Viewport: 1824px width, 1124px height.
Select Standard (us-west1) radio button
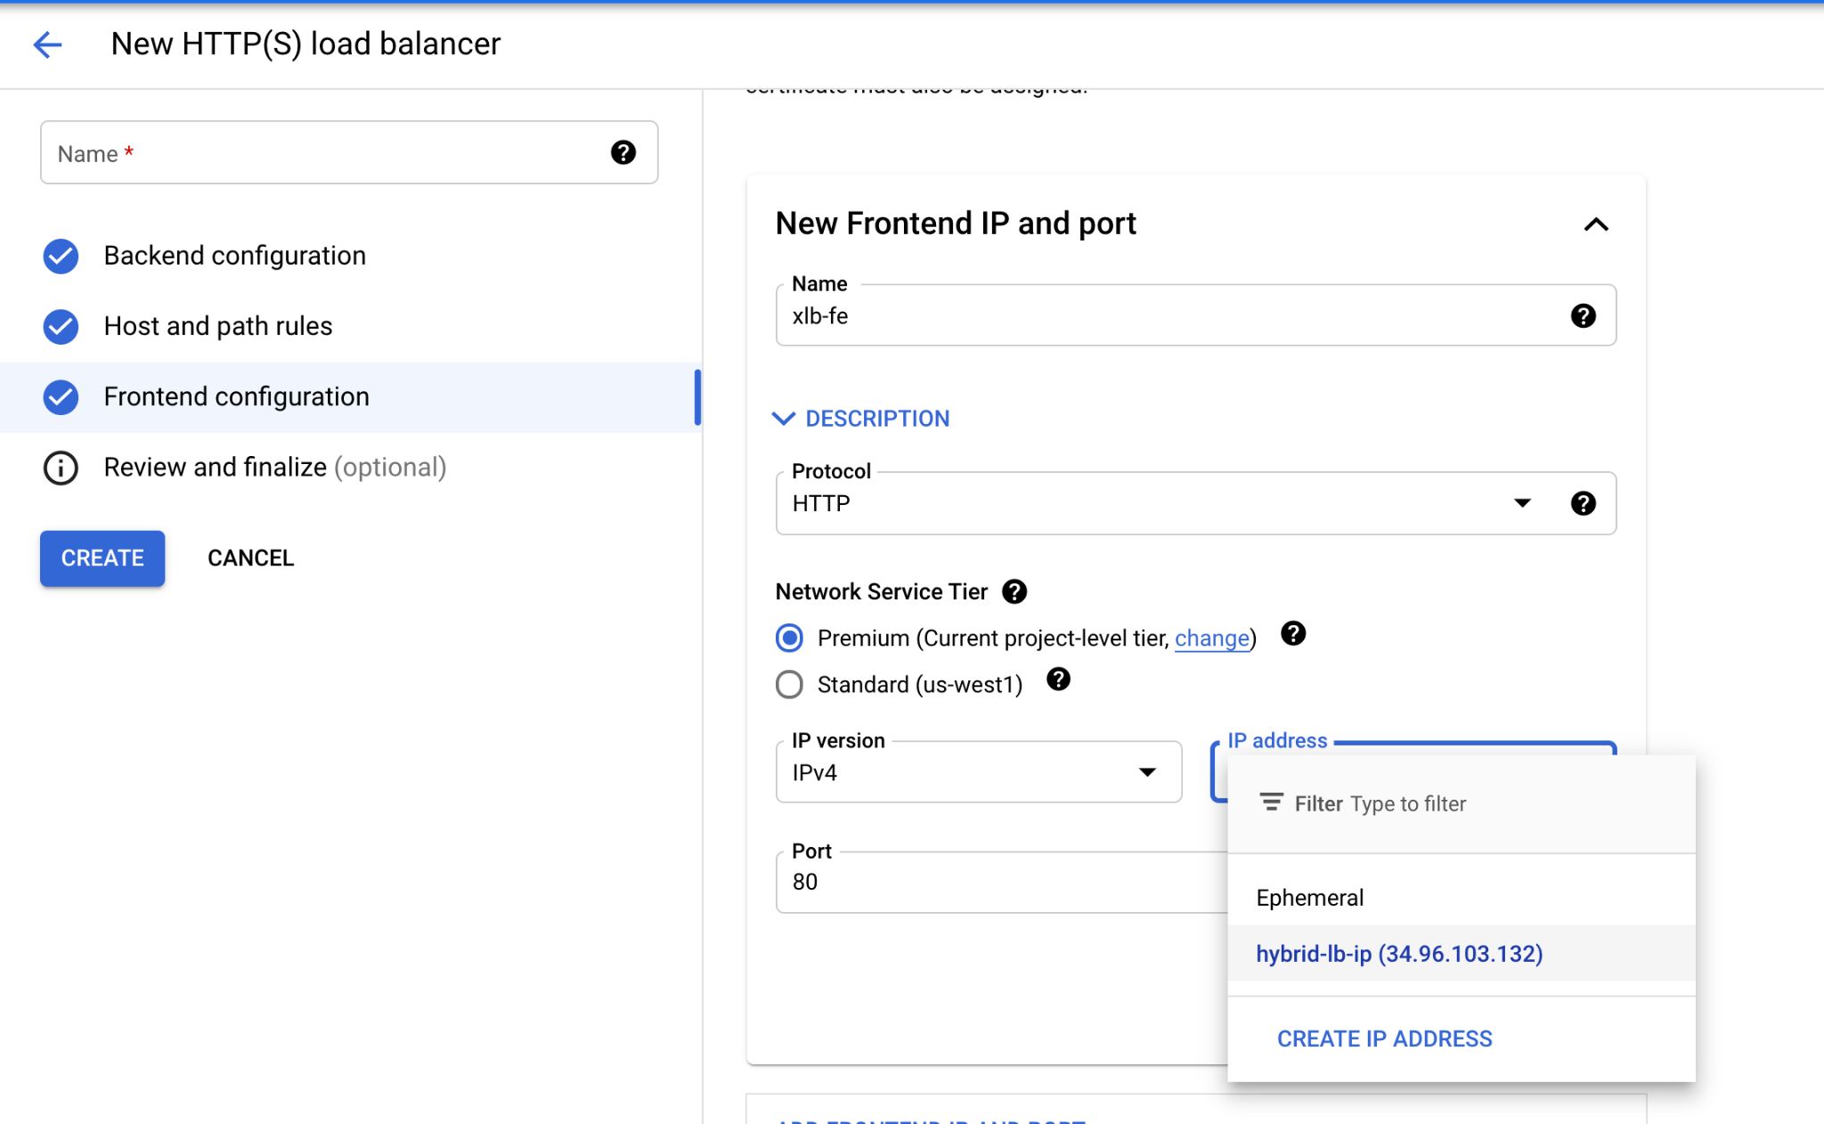[789, 684]
